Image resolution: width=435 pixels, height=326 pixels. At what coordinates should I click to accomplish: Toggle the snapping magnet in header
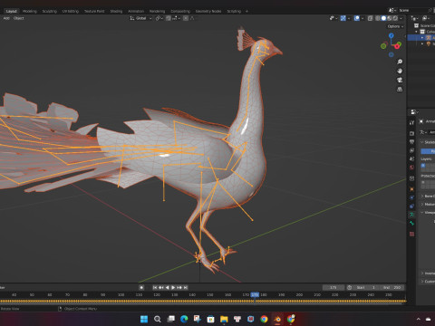(x=169, y=18)
